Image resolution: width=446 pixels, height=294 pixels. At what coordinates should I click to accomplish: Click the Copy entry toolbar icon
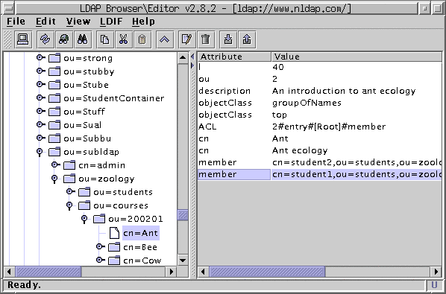pyautogui.click(x=105, y=39)
